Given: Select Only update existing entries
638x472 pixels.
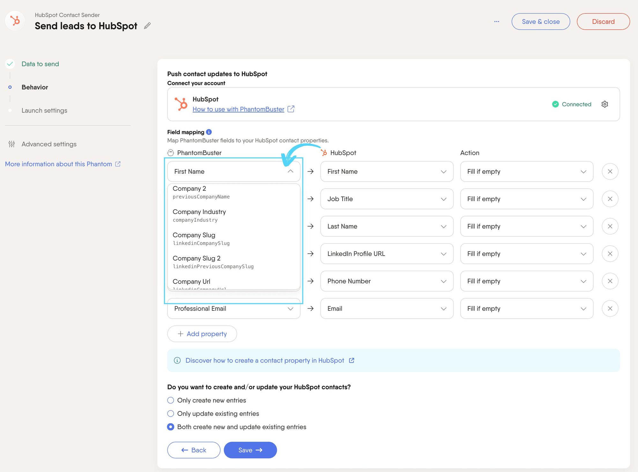Looking at the screenshot, I should (171, 414).
